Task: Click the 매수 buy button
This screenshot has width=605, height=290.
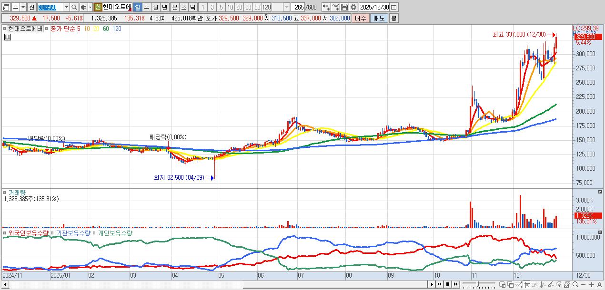Action: coord(361,18)
